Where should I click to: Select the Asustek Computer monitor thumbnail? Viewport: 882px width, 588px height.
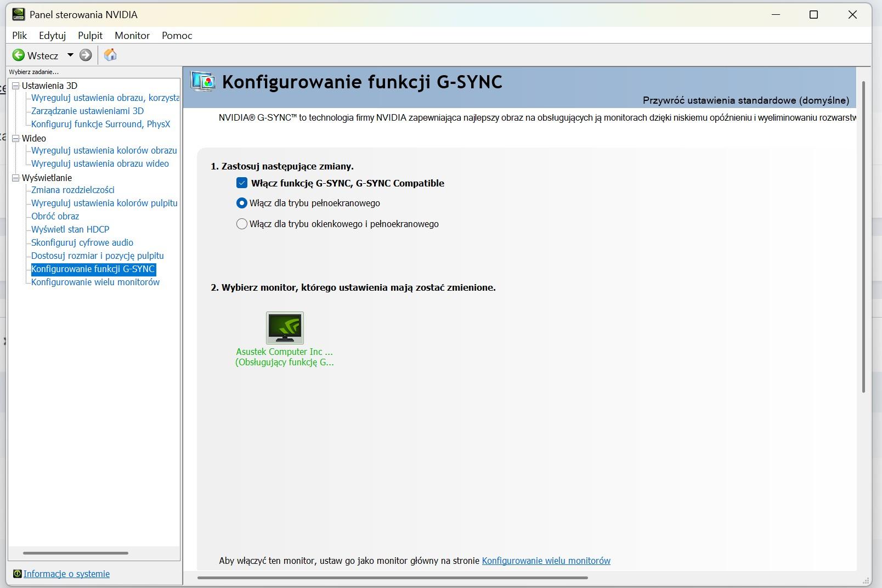pos(285,327)
